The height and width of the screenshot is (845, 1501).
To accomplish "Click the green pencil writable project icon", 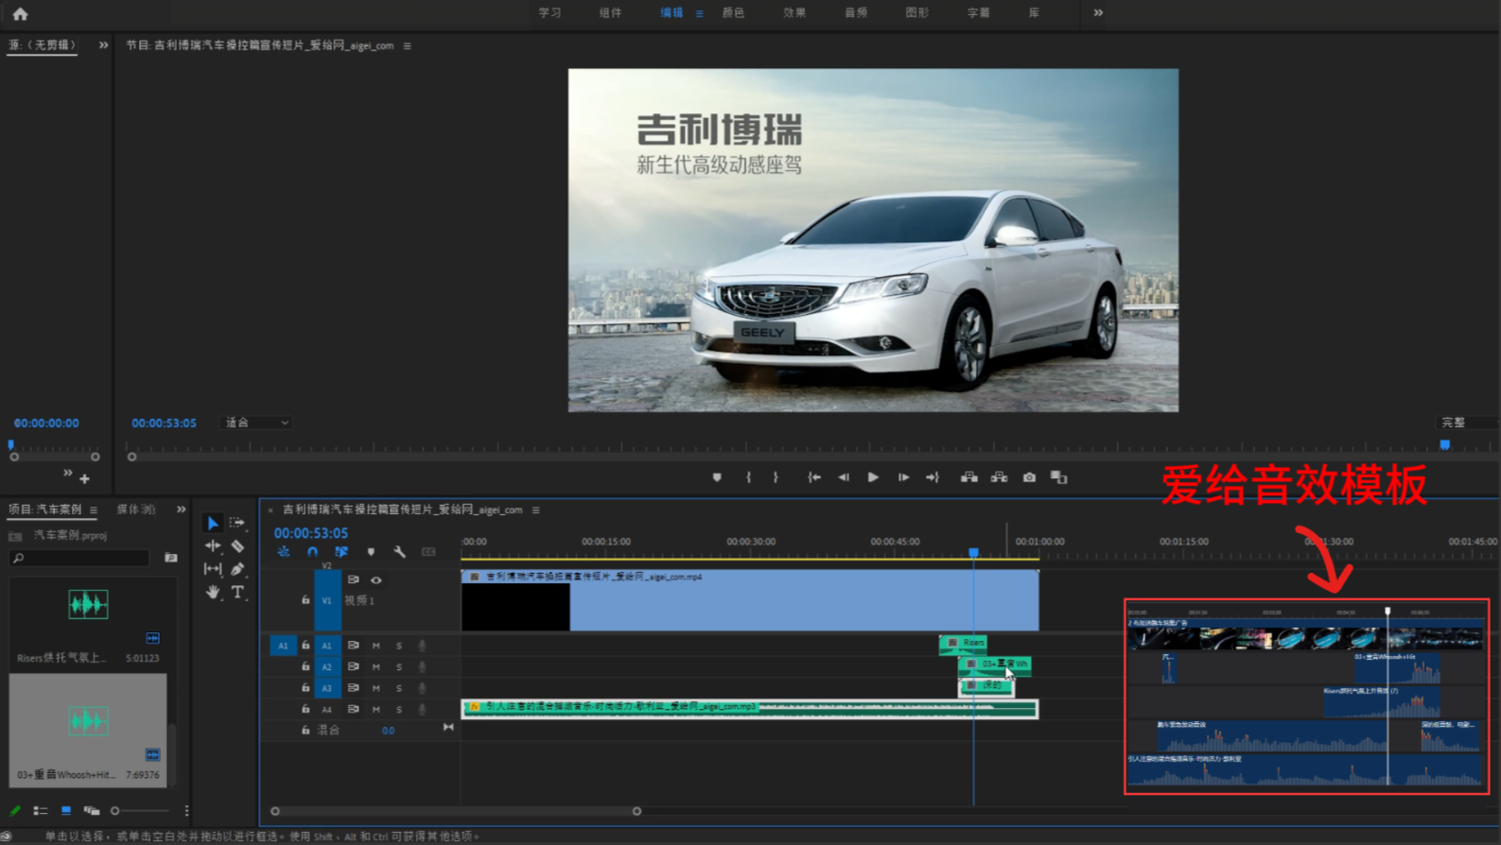I will (x=15, y=810).
